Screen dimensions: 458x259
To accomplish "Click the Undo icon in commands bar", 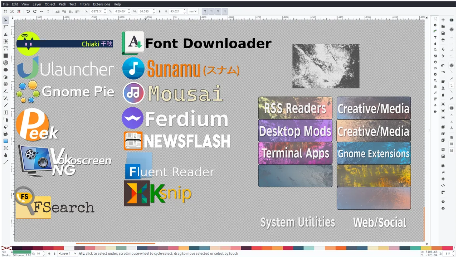I will [x=443, y=65].
